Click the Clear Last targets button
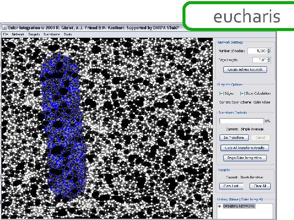Screen dimensions: 294x220 pyautogui.click(x=232, y=186)
